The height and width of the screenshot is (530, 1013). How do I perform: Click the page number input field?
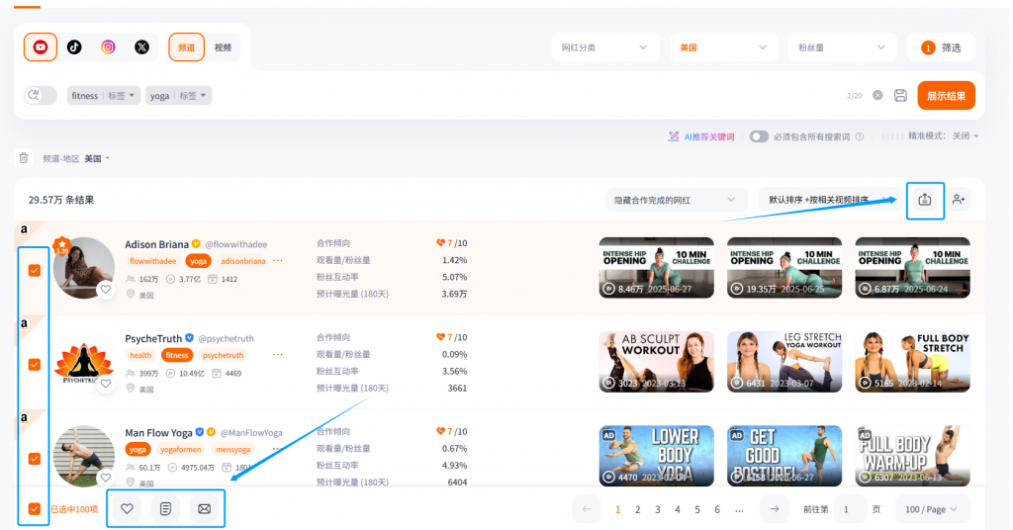tap(850, 509)
